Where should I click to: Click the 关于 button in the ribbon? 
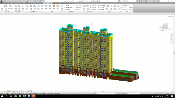[x=131, y=5]
